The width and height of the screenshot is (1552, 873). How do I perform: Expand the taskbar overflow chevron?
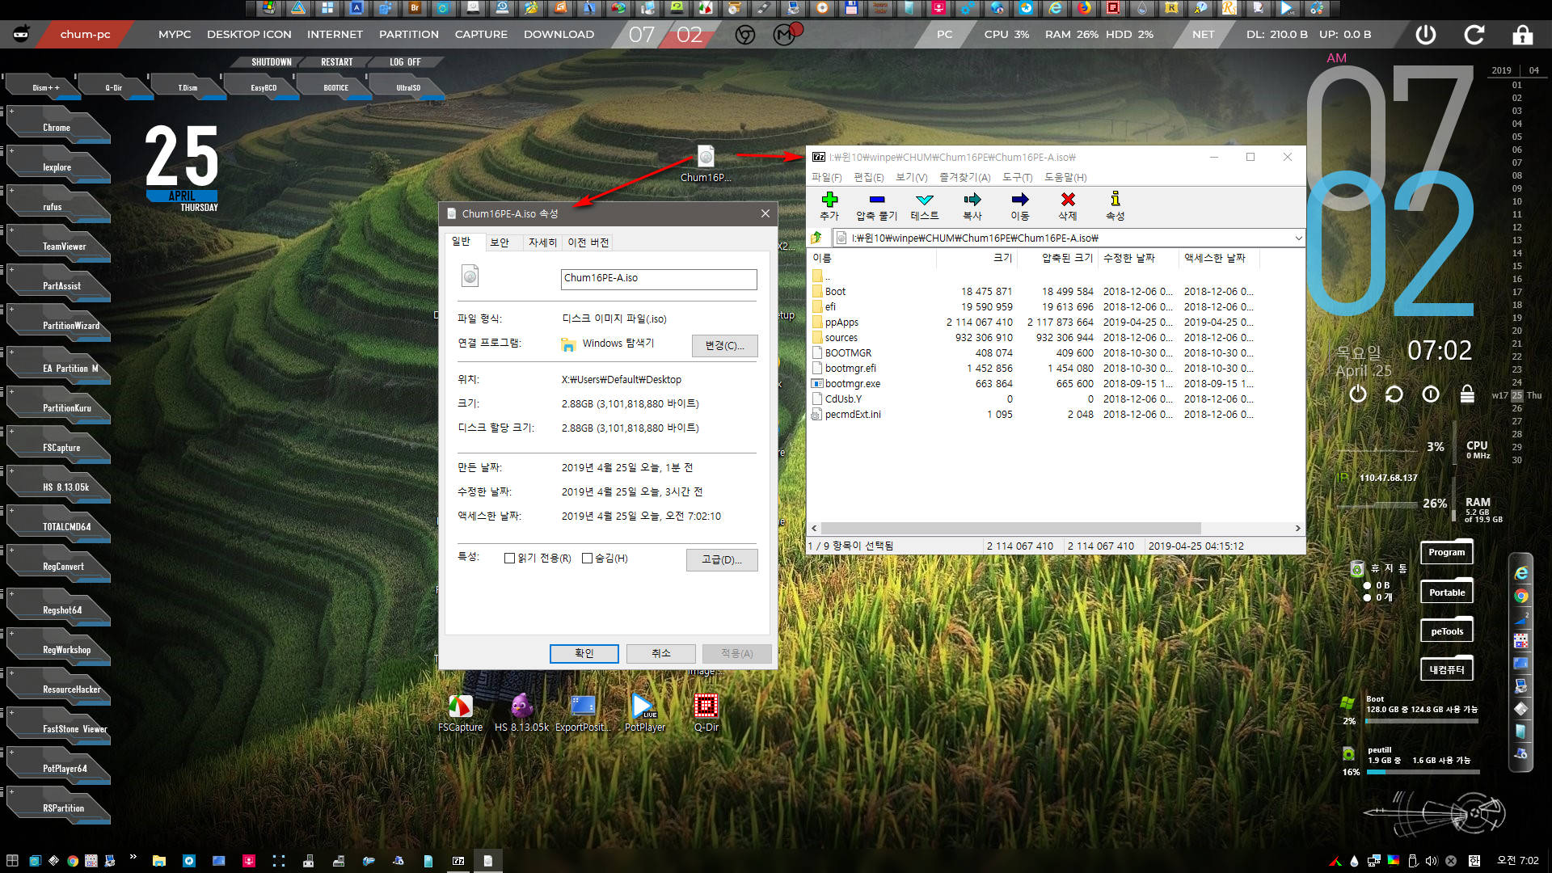(133, 857)
